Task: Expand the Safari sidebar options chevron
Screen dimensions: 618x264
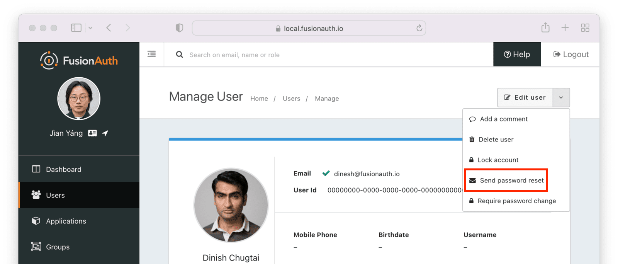Action: pyautogui.click(x=90, y=28)
